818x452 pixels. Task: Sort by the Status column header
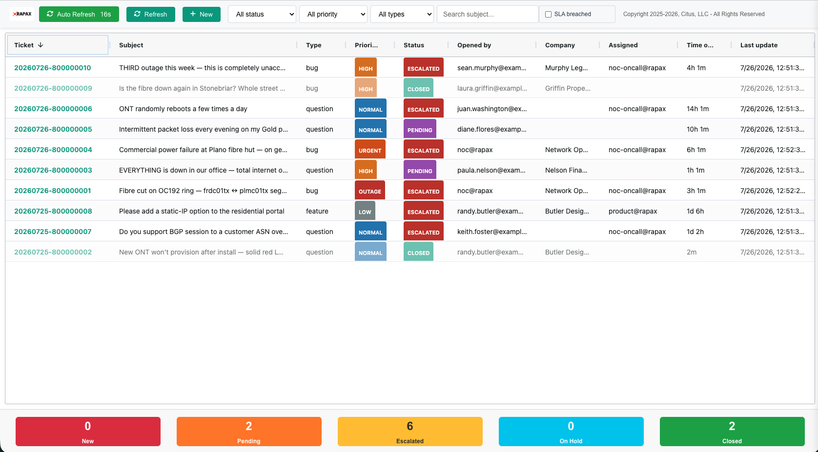(414, 45)
